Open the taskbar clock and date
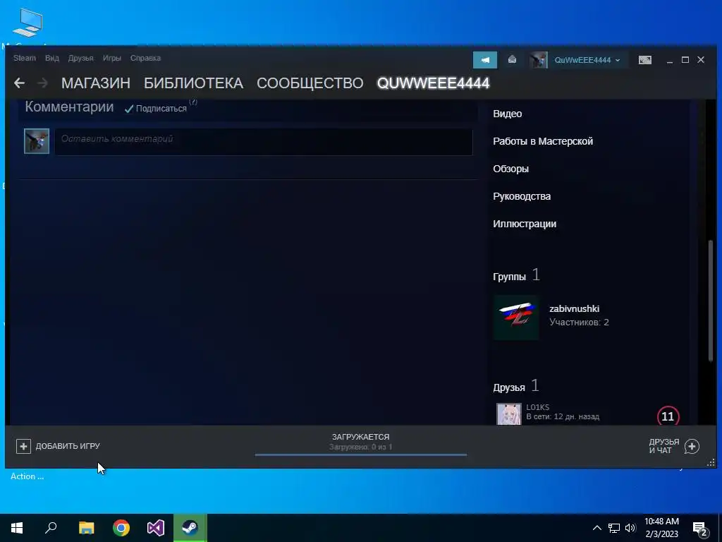 click(x=661, y=528)
